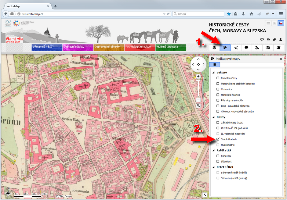The width and height of the screenshot is (287, 200).
Task: Bookmark the page with the star icon
Action: (229, 14)
